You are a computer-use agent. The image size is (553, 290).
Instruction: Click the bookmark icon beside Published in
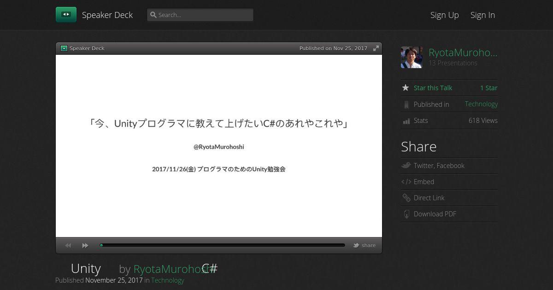(406, 104)
